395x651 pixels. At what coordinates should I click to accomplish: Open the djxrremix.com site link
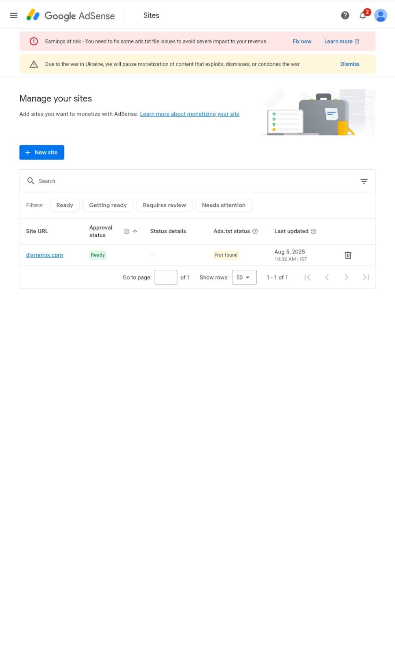click(44, 255)
